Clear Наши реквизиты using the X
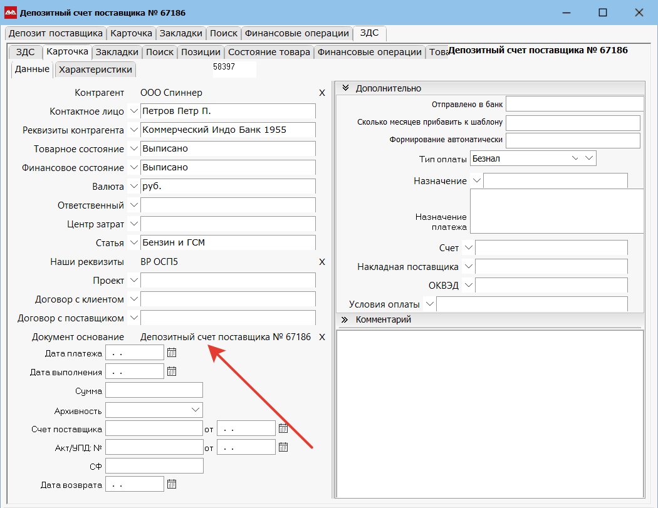658x508 pixels. (322, 262)
